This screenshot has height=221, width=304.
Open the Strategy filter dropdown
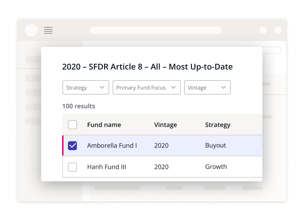click(x=85, y=88)
